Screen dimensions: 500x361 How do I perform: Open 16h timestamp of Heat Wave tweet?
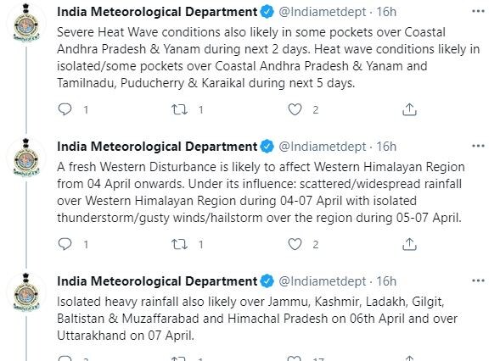386,12
